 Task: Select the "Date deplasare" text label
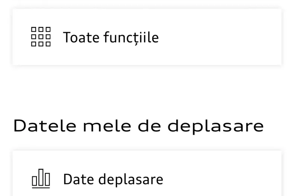tap(113, 179)
